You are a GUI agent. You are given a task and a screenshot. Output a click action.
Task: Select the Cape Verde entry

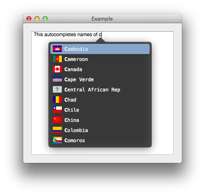(100, 80)
